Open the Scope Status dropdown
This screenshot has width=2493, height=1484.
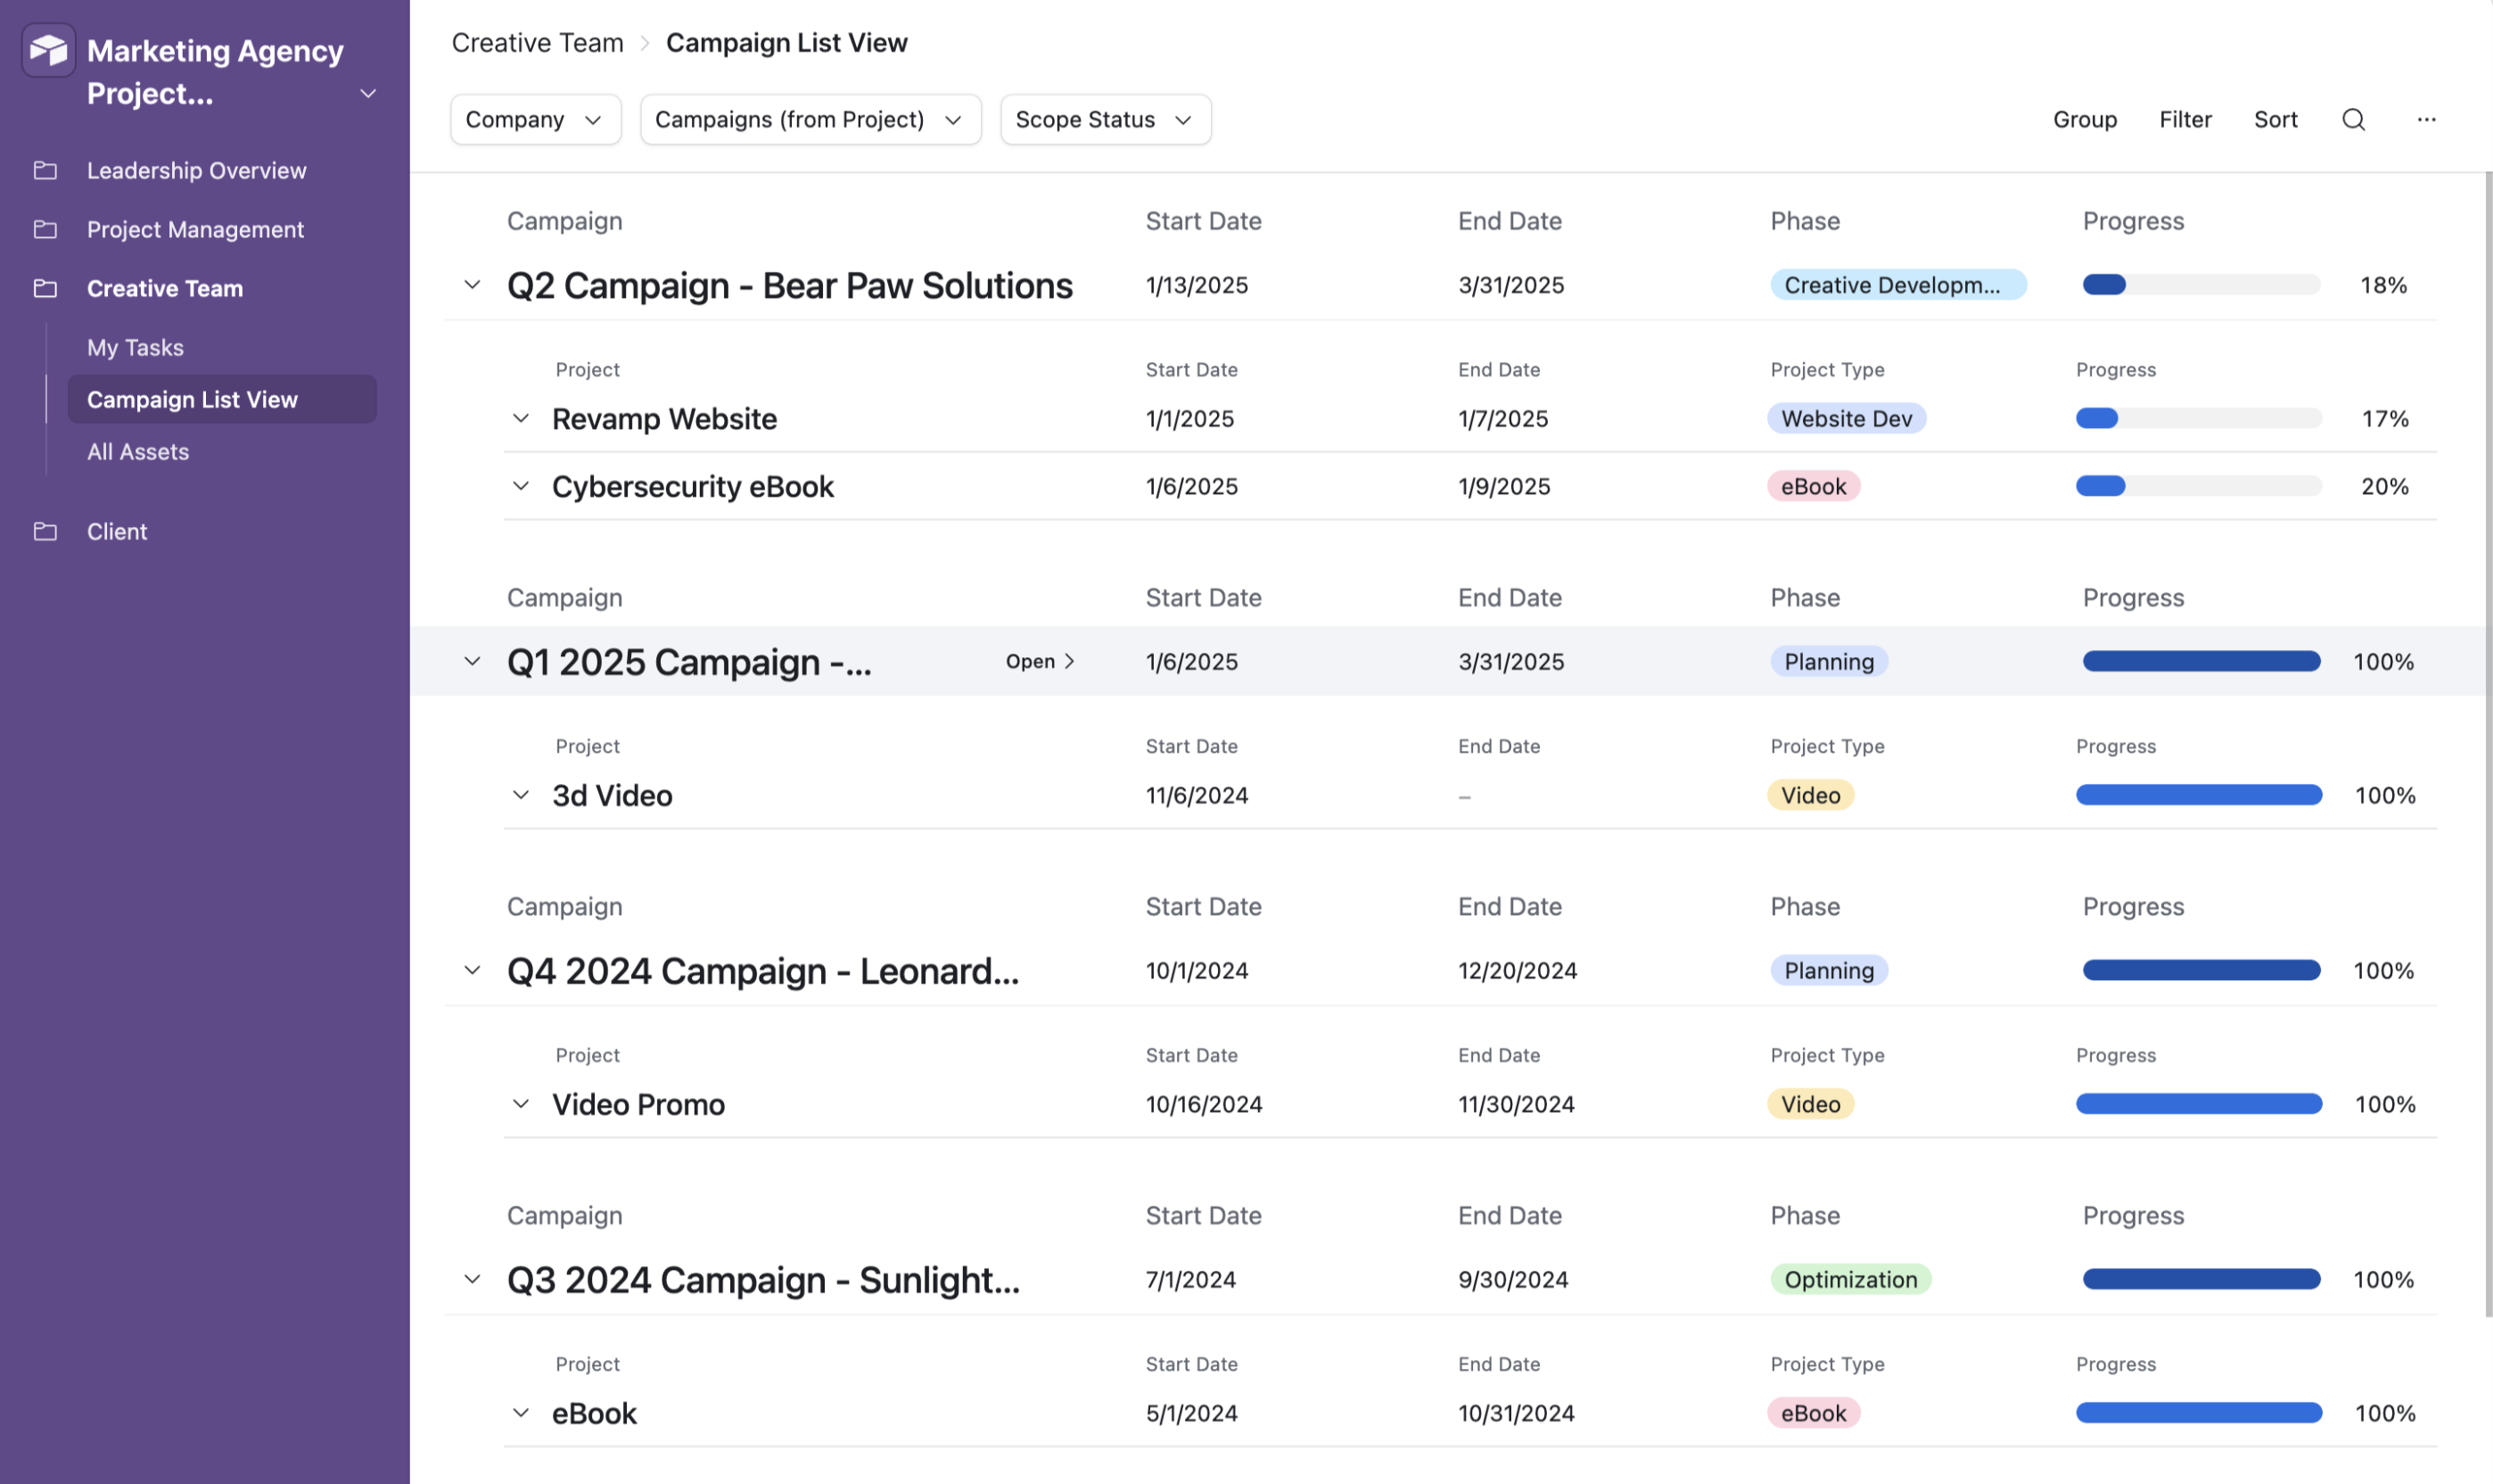click(x=1105, y=119)
